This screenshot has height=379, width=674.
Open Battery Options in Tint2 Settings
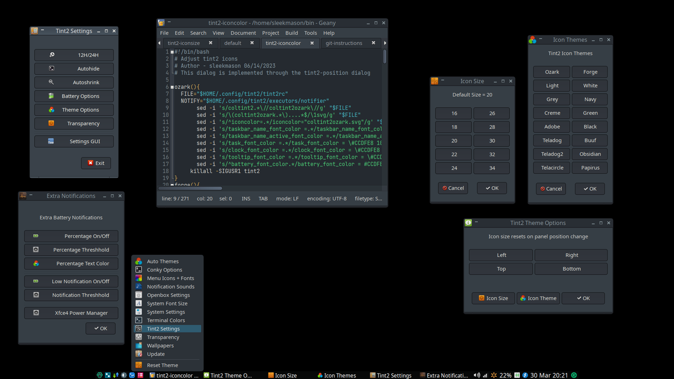click(74, 96)
